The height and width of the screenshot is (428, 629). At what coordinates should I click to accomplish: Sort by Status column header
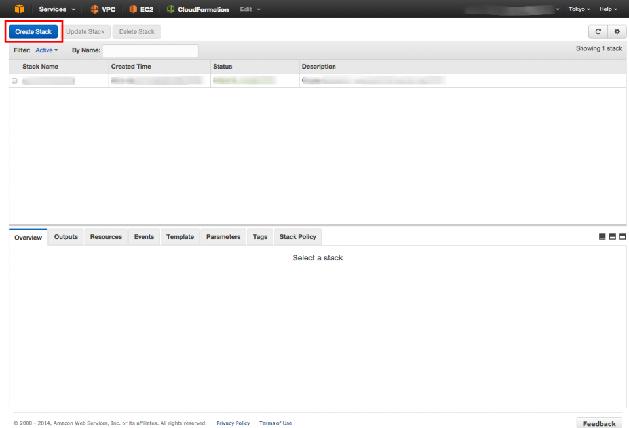(x=255, y=67)
